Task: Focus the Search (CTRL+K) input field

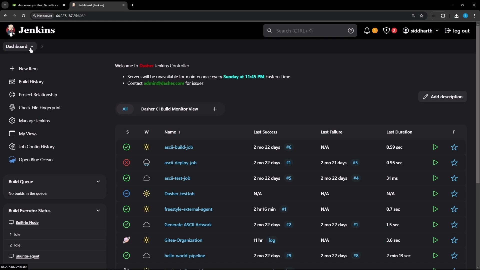Action: click(310, 31)
